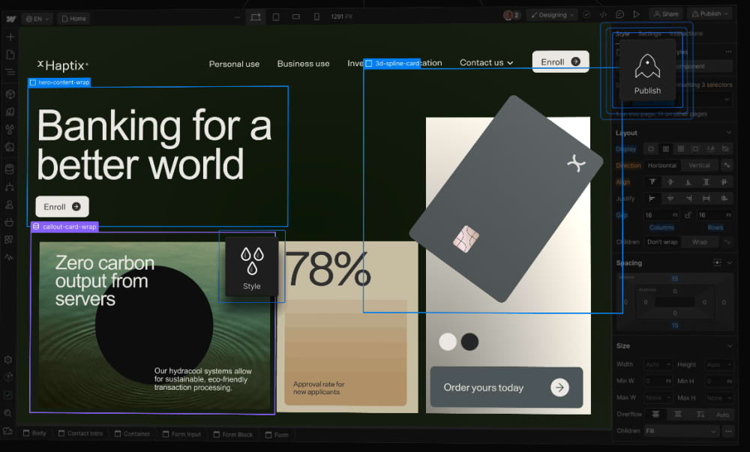Open the Navigator panel icon
Image resolution: width=750 pixels, height=452 pixels.
[10, 72]
